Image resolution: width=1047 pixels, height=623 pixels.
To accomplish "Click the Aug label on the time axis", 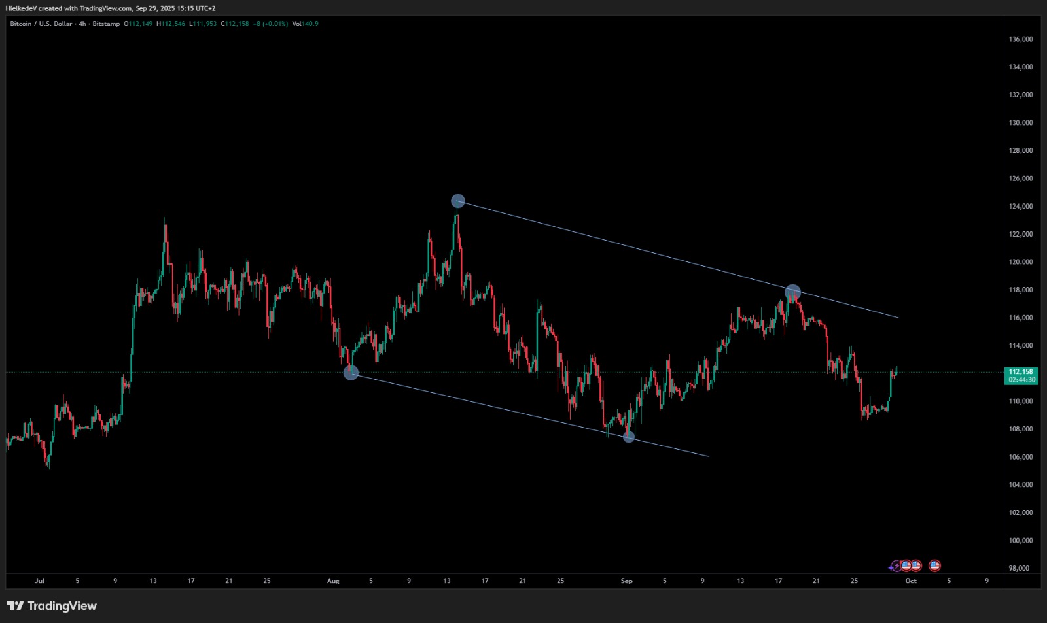I will [333, 581].
